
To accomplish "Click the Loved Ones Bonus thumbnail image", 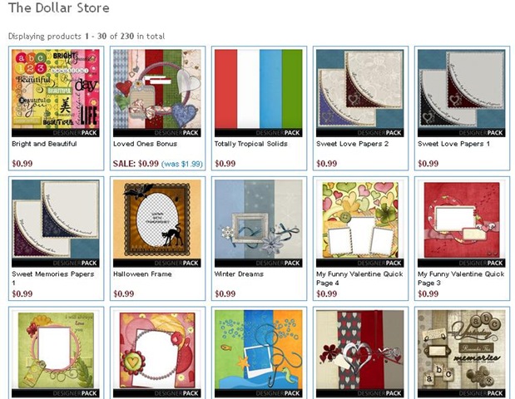I will [157, 93].
